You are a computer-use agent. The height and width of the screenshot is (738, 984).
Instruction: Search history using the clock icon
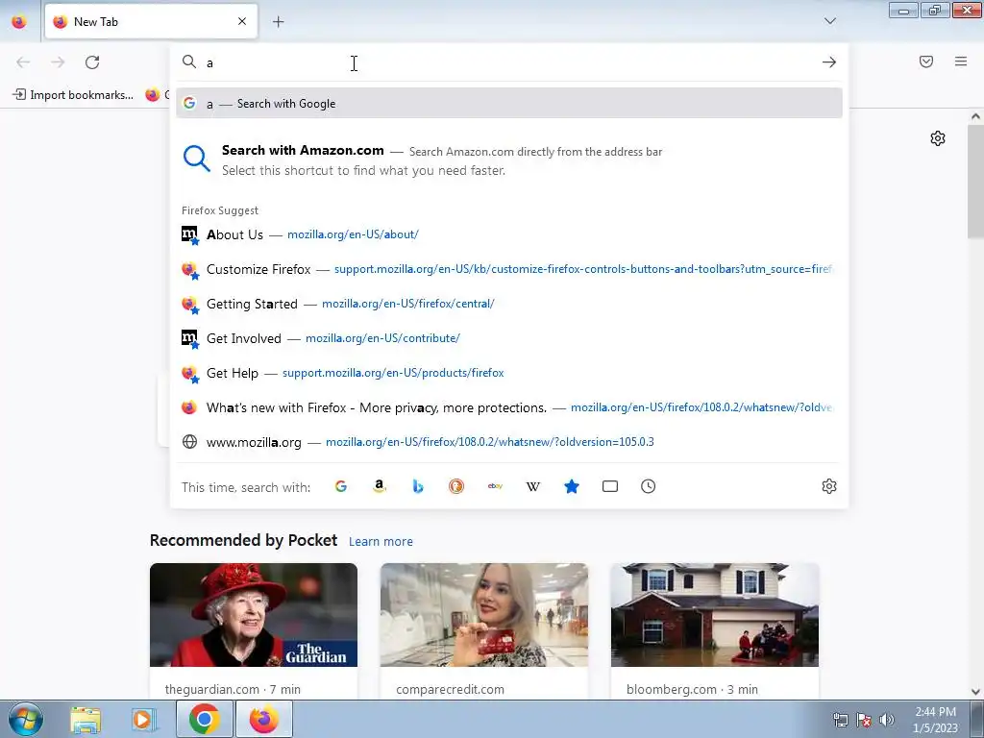(649, 486)
